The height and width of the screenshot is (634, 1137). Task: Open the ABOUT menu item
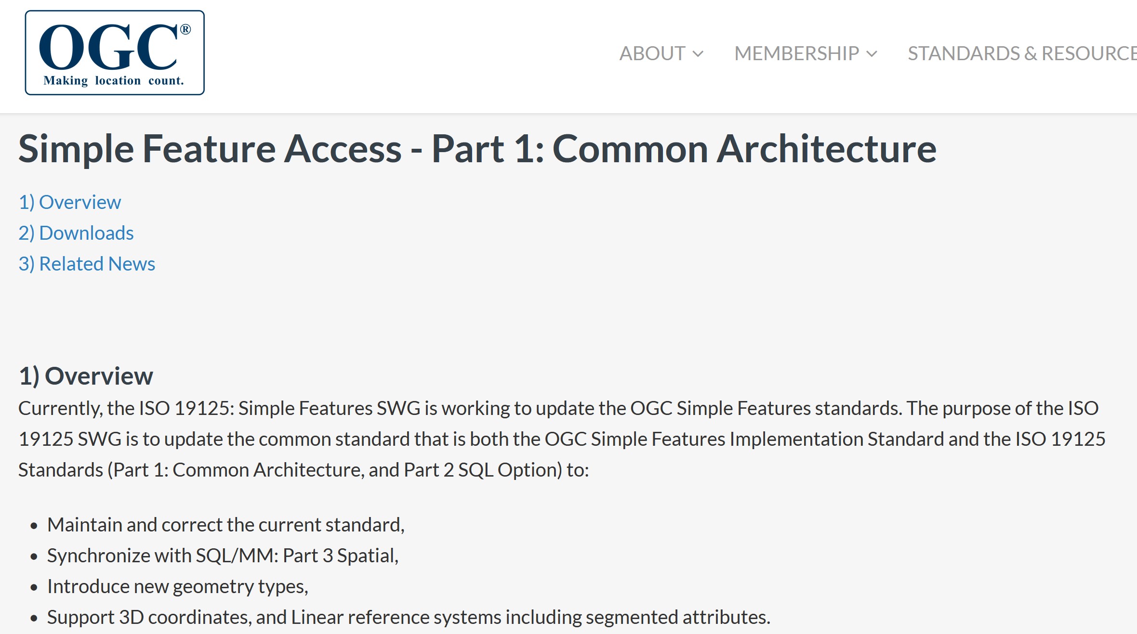[x=652, y=53]
